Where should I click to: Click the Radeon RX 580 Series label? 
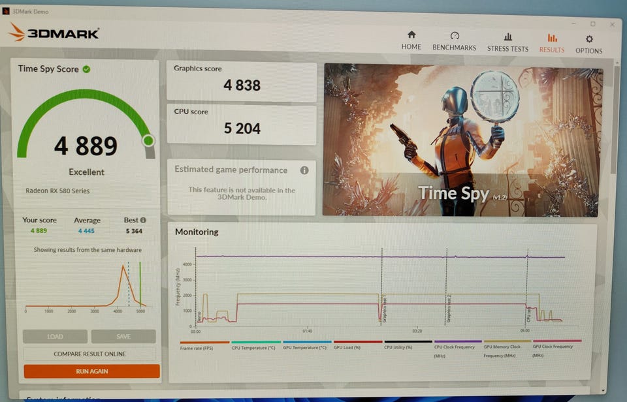[57, 191]
